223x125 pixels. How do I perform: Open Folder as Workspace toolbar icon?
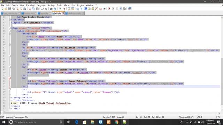coord(101,9)
